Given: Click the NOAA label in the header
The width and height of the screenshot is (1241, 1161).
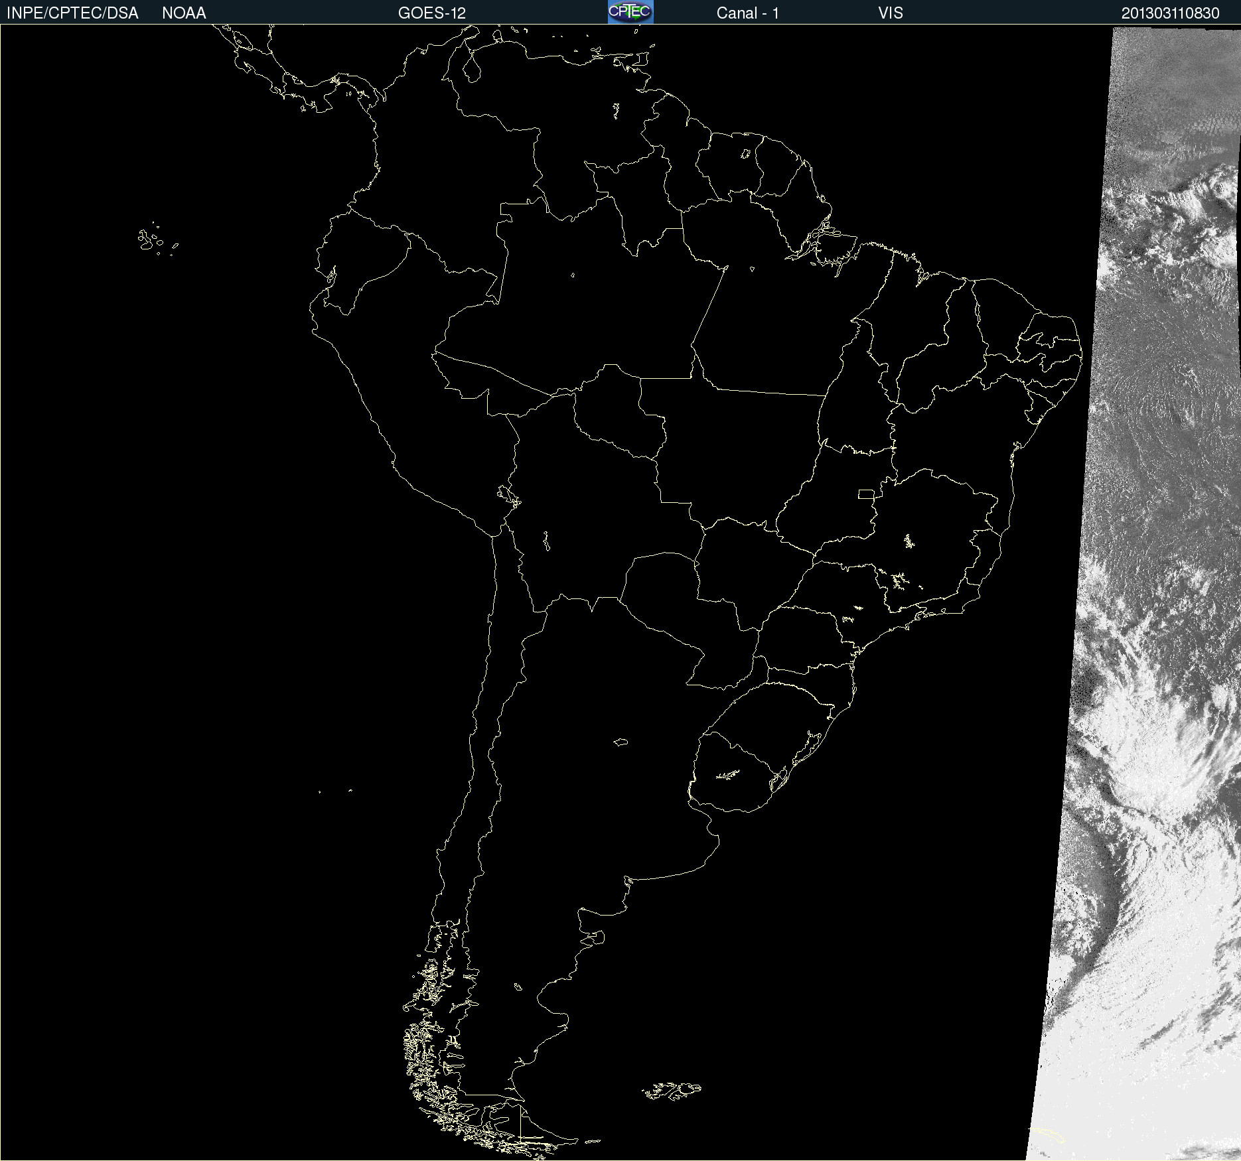Looking at the screenshot, I should 184,13.
